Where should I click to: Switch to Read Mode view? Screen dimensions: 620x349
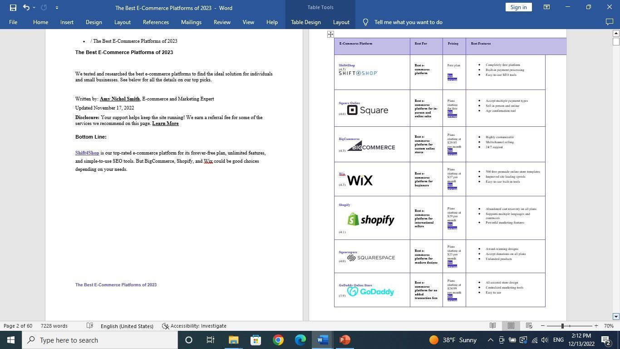[492, 326]
